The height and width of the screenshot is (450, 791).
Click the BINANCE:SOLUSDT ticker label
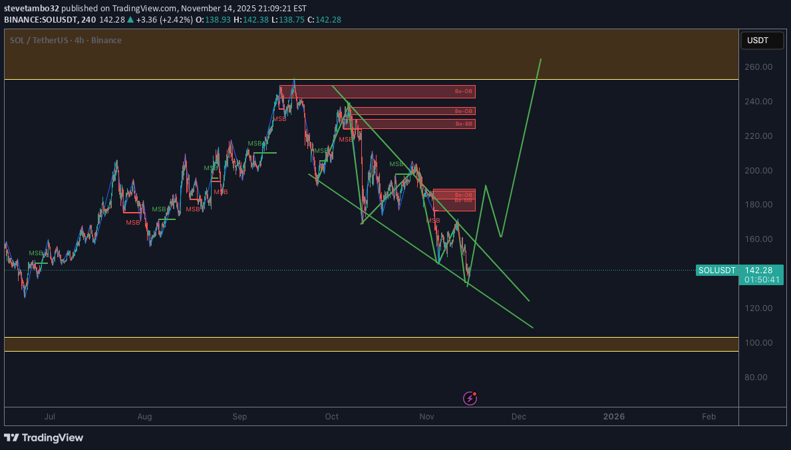click(x=40, y=20)
